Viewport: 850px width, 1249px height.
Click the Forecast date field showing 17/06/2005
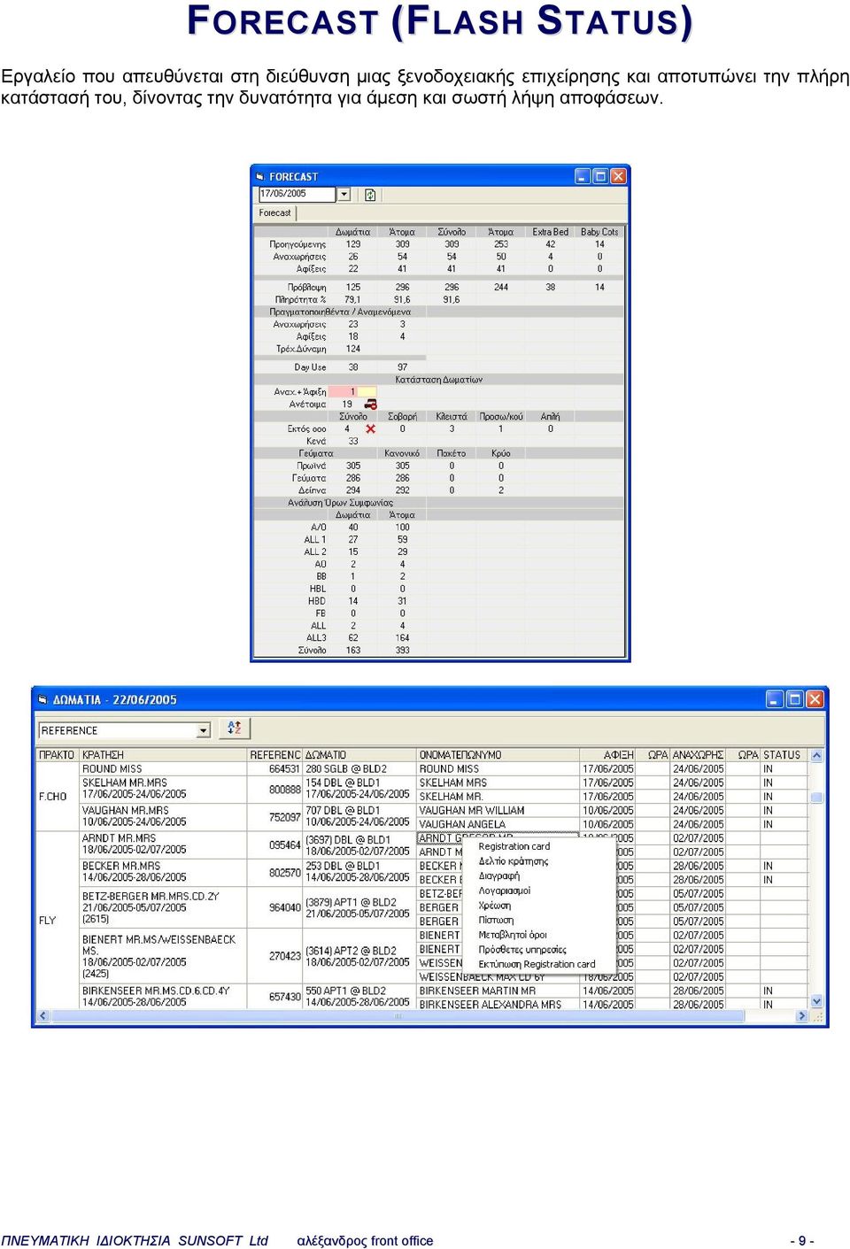coord(297,194)
